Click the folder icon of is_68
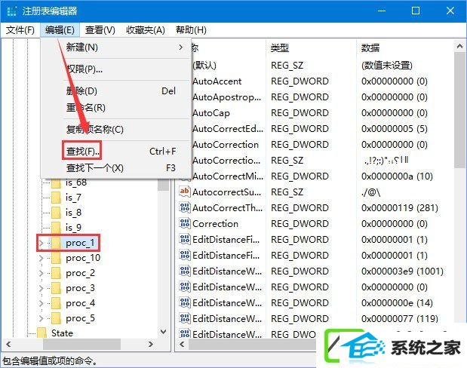The image size is (467, 368). 56,183
